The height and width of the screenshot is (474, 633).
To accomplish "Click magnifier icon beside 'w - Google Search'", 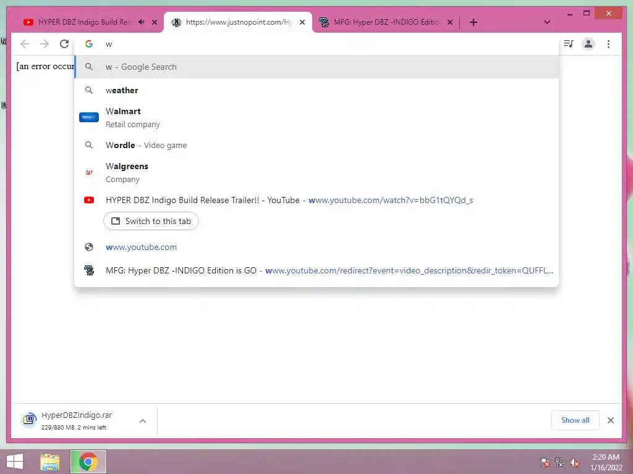I will [x=89, y=67].
